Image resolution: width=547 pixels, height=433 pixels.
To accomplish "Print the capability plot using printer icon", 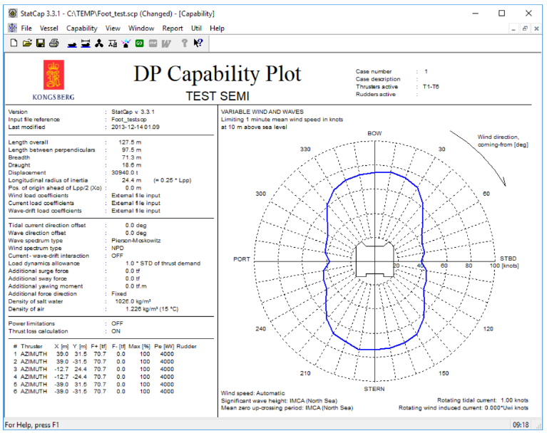I will coord(53,43).
